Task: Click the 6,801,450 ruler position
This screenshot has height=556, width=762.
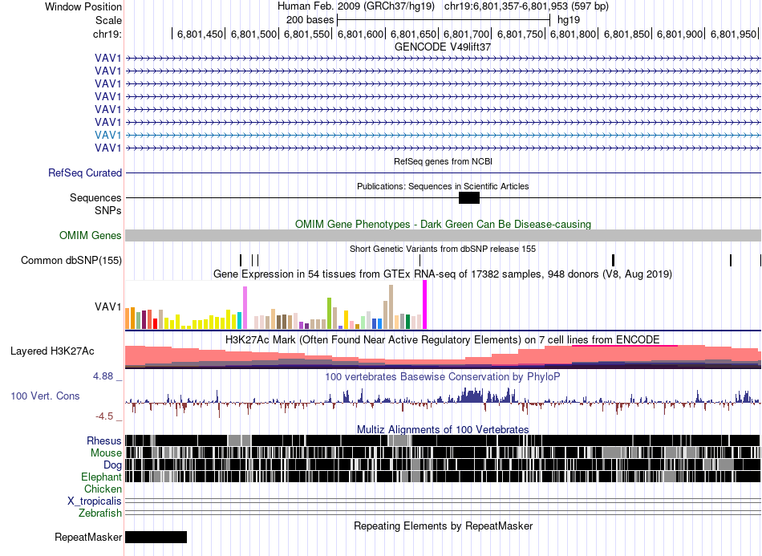Action: click(200, 34)
